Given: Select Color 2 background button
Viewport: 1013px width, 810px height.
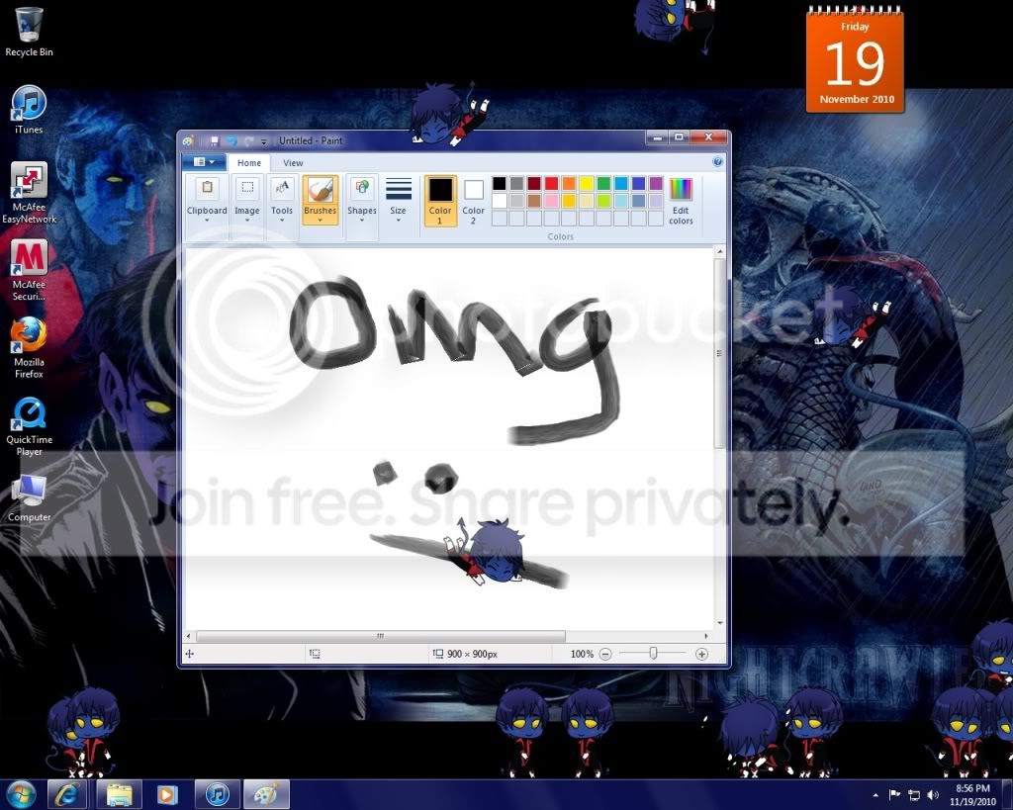Looking at the screenshot, I should coord(474,201).
